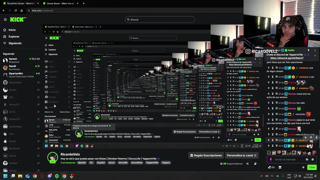Reply to the hovered clankiez message
This screenshot has width=320, height=180.
305,137
